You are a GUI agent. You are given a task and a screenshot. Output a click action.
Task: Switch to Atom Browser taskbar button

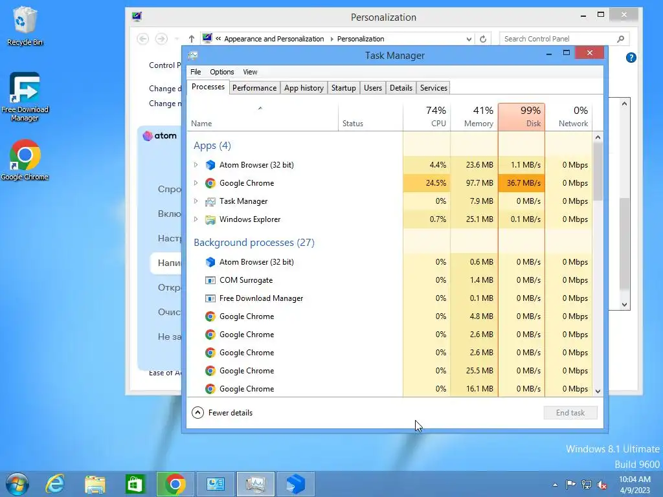[x=295, y=484]
